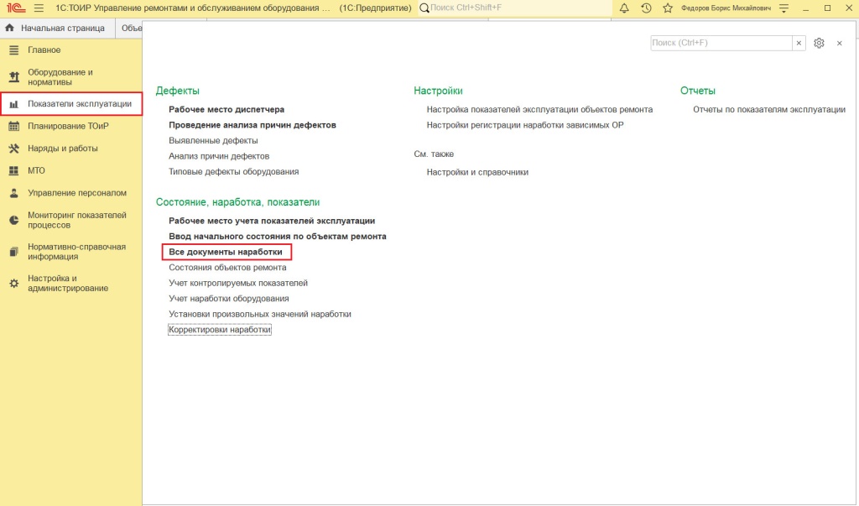
Task: Clear the menu search field
Action: coord(799,43)
